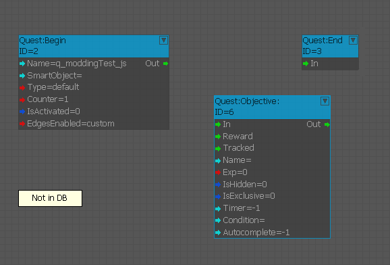Select the Name=q_moddingTest_js field
The image size is (390, 265).
pyautogui.click(x=77, y=64)
